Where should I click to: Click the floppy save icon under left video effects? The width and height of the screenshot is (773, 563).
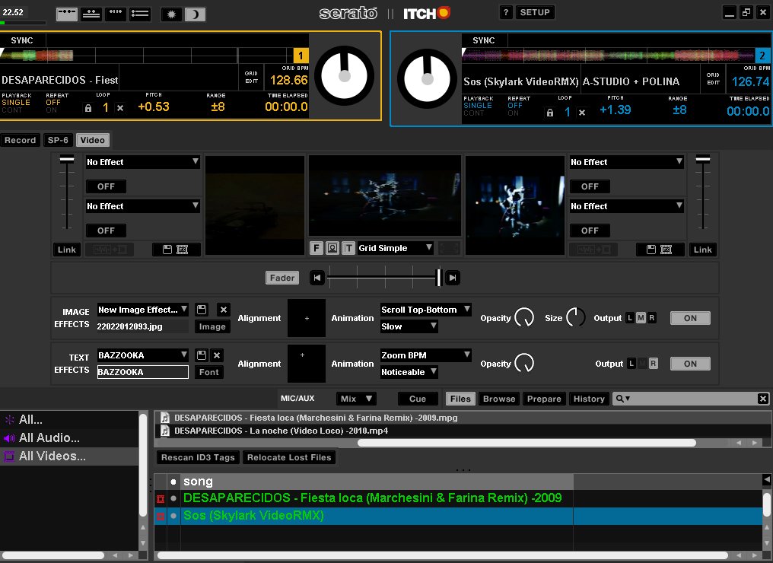[167, 250]
